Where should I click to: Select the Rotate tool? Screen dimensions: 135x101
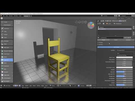[7, 35]
